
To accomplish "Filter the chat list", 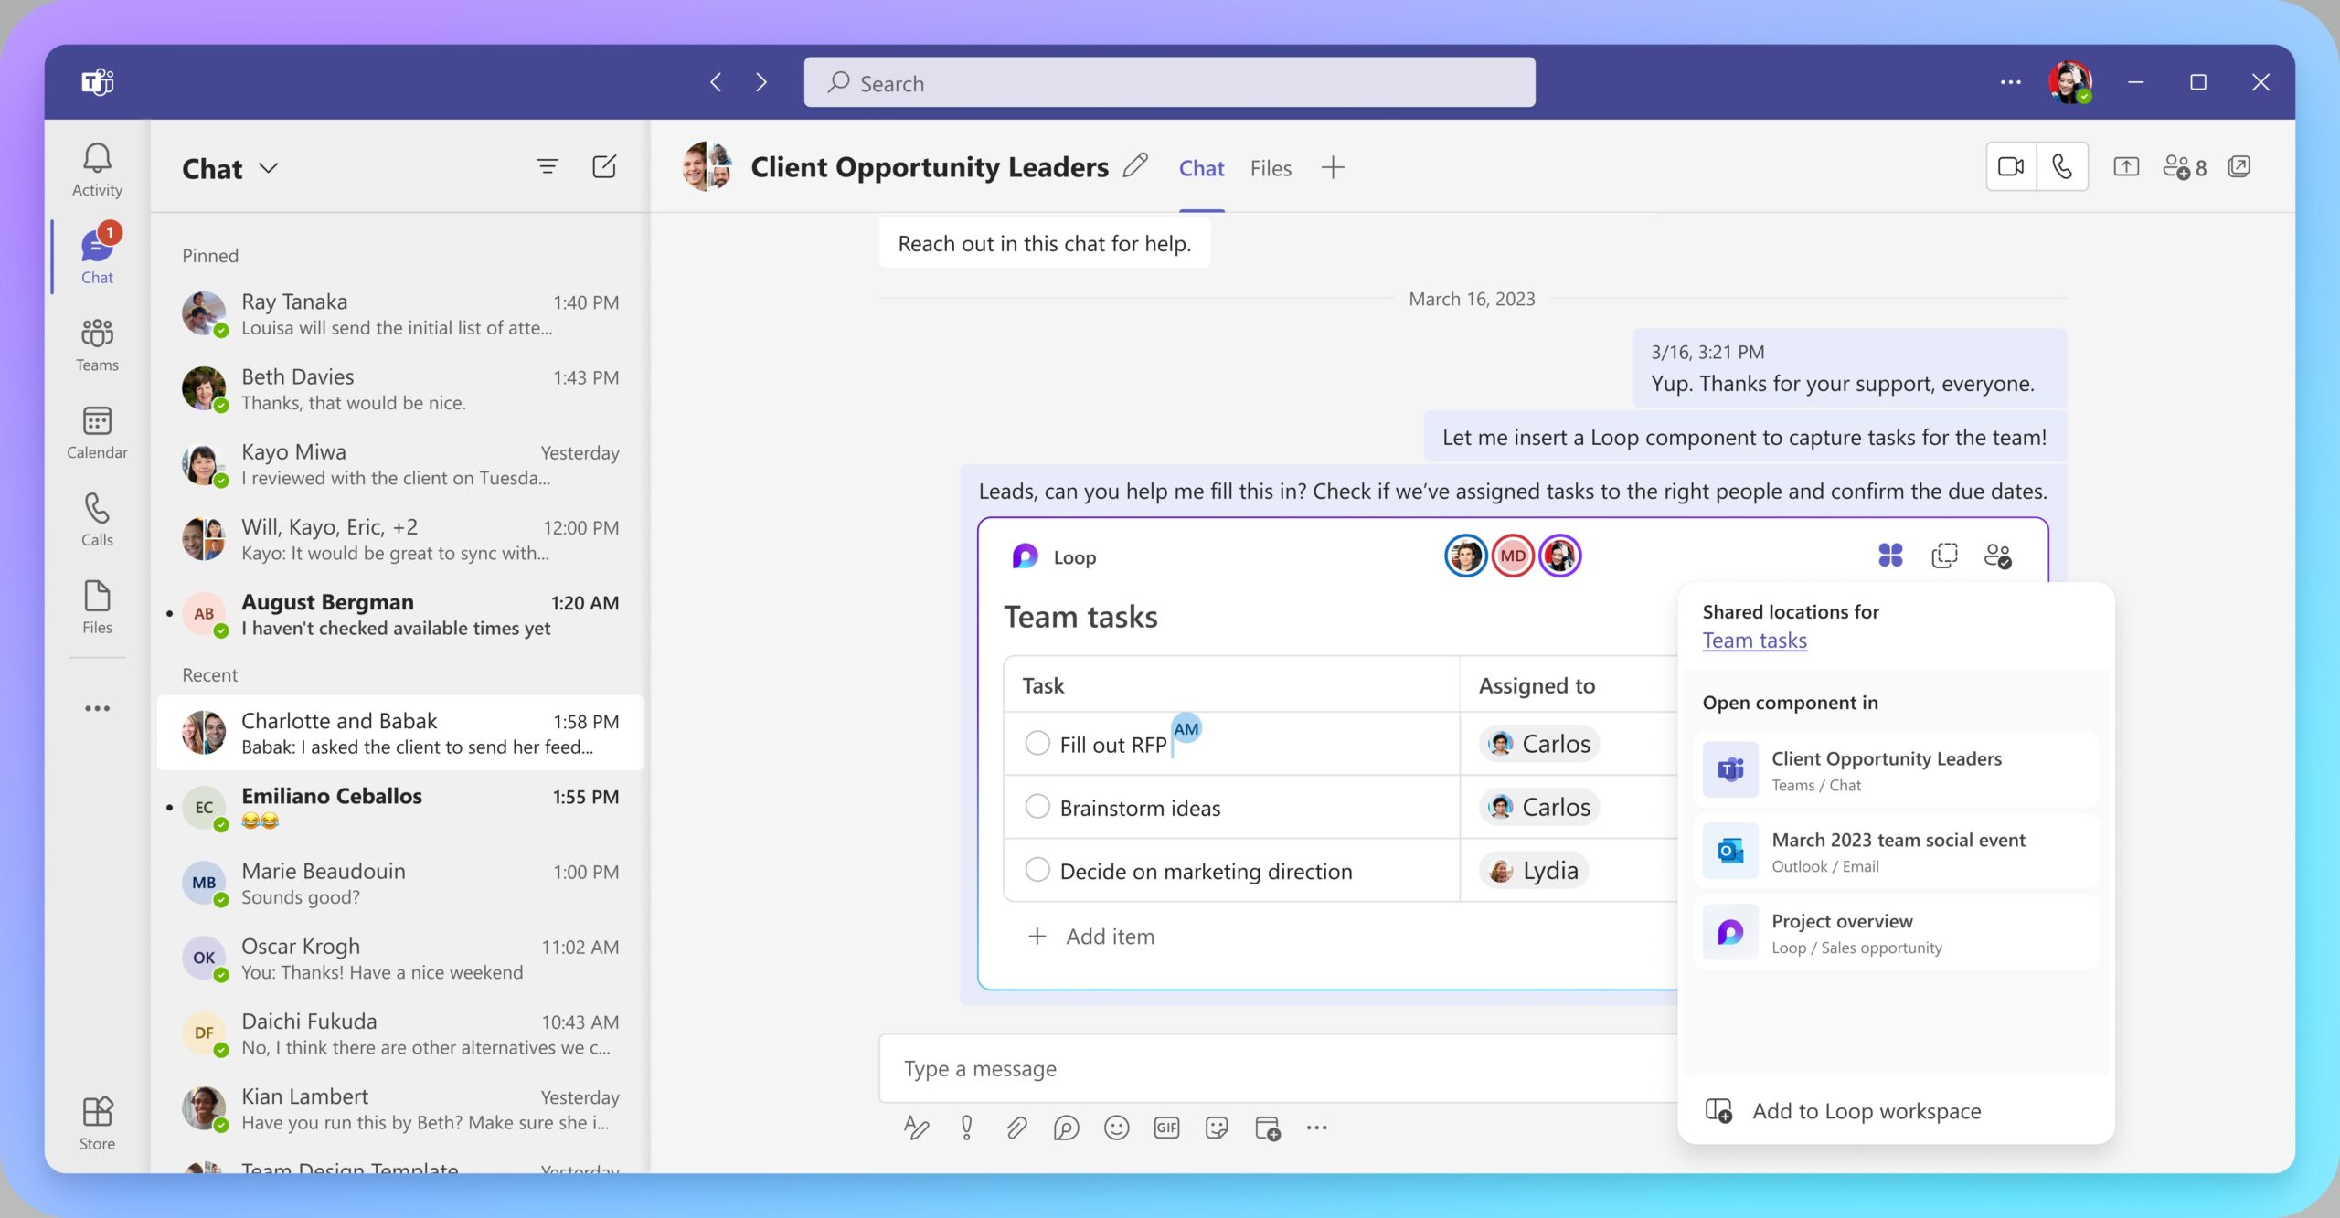I will tap(547, 167).
